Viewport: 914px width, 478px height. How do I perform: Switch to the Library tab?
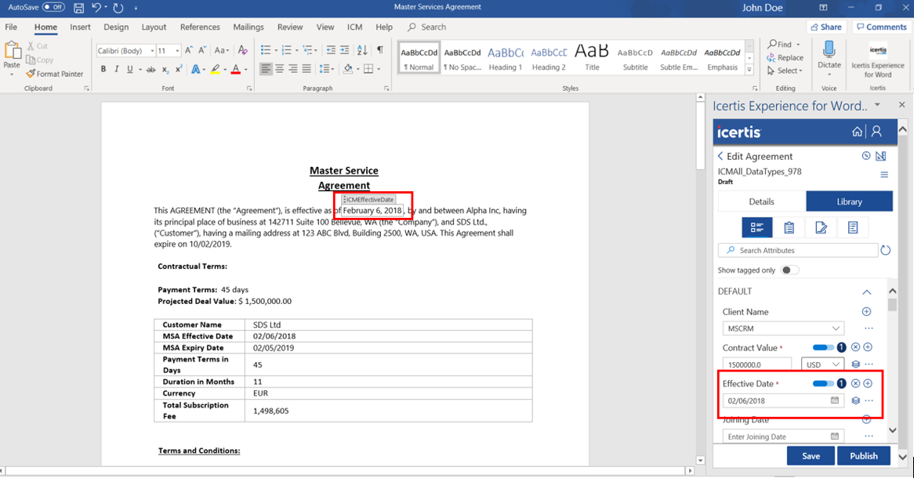click(x=849, y=201)
